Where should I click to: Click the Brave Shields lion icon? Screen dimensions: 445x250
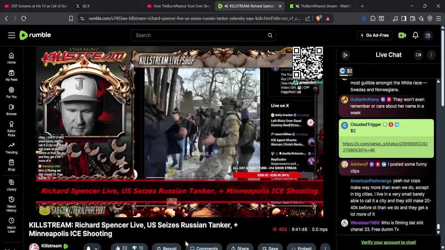[318, 18]
